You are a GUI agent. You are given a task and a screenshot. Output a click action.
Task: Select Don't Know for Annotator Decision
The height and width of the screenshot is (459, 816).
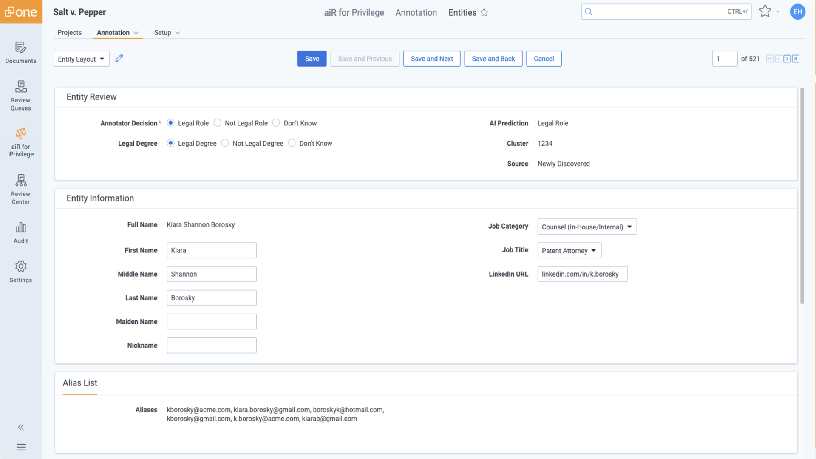276,123
